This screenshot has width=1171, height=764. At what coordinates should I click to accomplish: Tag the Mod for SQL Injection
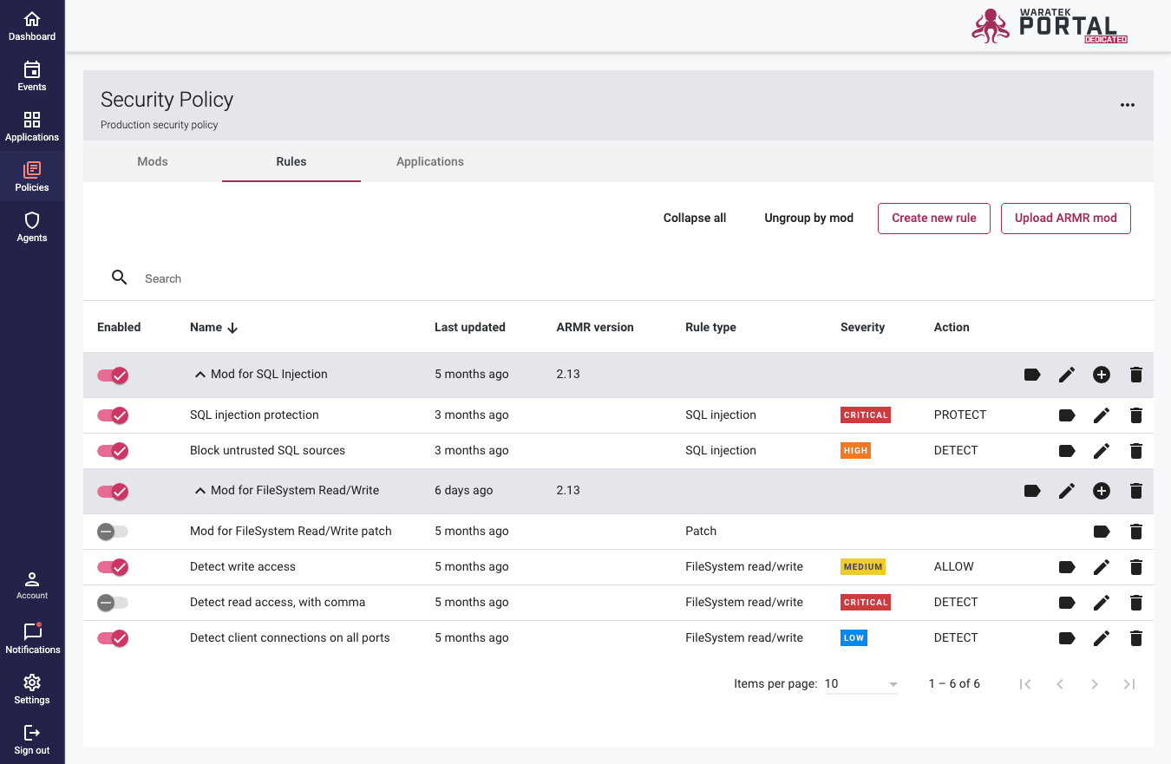point(1032,375)
